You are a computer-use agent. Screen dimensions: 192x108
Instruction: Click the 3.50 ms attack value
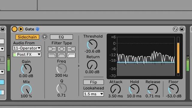tap(115, 96)
